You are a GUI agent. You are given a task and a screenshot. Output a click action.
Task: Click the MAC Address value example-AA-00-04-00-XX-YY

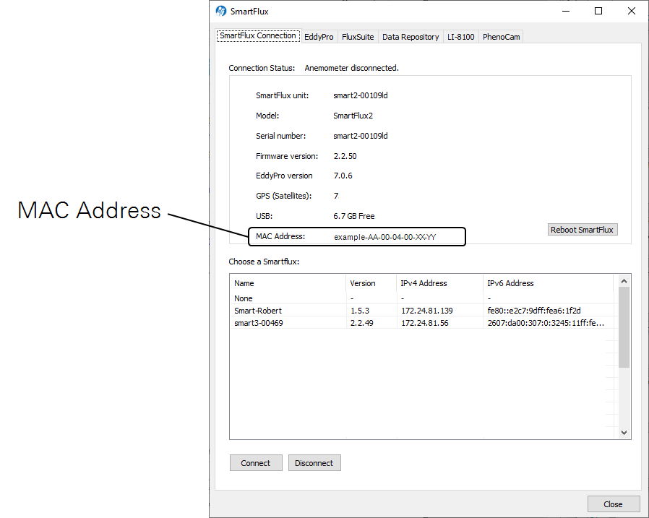(385, 237)
